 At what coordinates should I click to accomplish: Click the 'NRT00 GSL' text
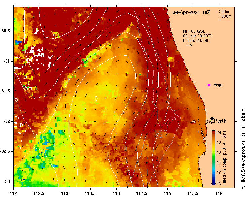194,31
